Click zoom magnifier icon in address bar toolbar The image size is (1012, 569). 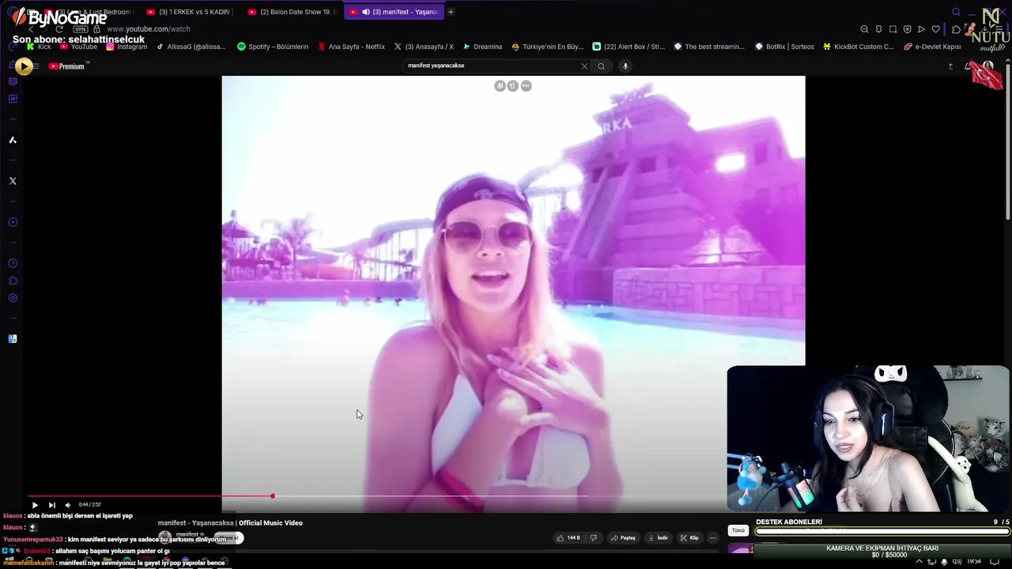[864, 29]
